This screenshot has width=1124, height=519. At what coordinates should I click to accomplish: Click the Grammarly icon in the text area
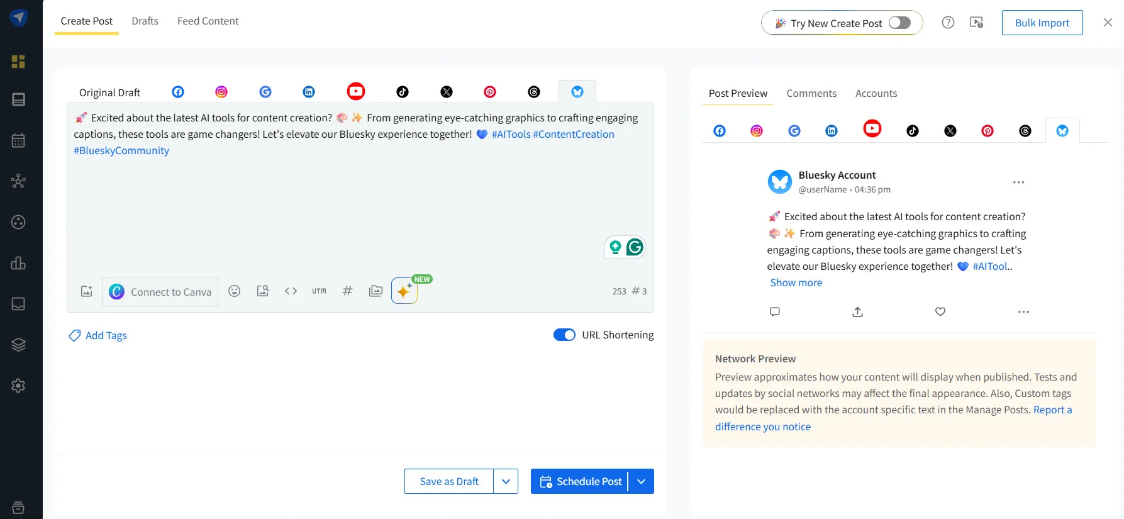pos(635,247)
